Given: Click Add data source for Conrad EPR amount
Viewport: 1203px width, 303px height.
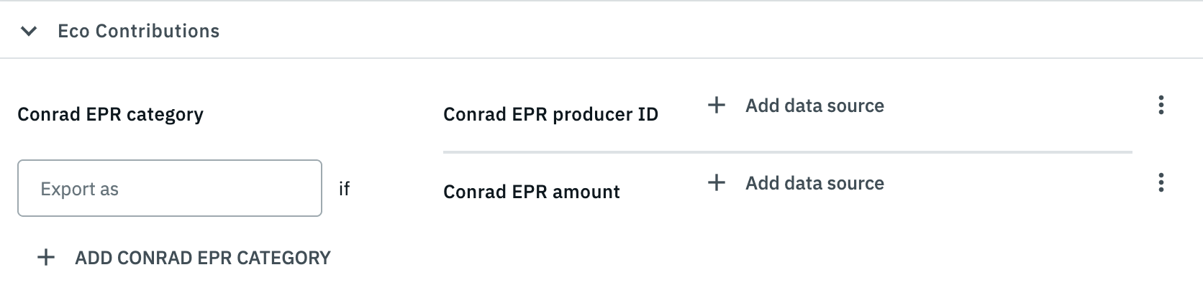Looking at the screenshot, I should coord(814,183).
